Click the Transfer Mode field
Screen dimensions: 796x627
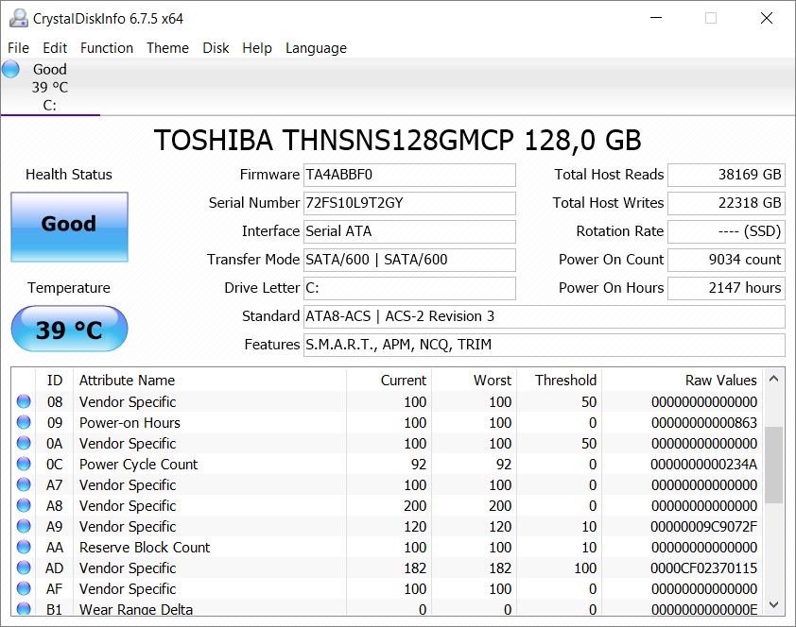coord(409,260)
